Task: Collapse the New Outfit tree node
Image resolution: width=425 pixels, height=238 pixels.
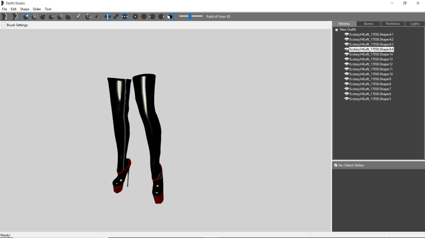Action: [337, 30]
